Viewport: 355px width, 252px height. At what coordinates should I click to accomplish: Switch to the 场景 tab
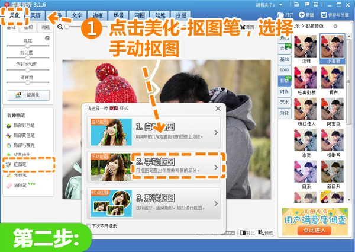(119, 15)
